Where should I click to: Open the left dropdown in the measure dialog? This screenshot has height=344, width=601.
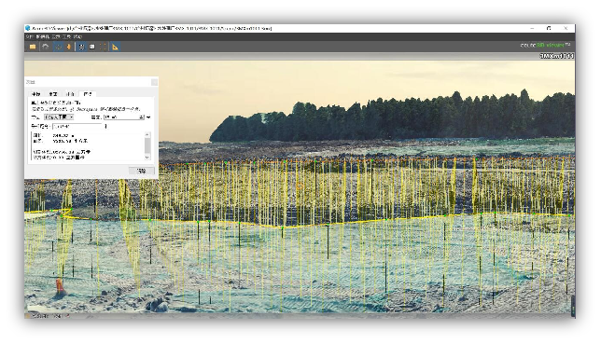point(59,117)
